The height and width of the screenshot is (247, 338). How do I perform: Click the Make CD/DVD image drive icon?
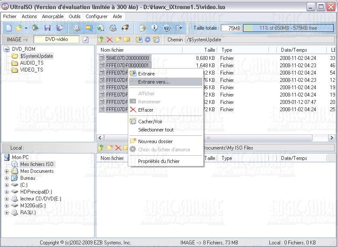[x=77, y=28]
